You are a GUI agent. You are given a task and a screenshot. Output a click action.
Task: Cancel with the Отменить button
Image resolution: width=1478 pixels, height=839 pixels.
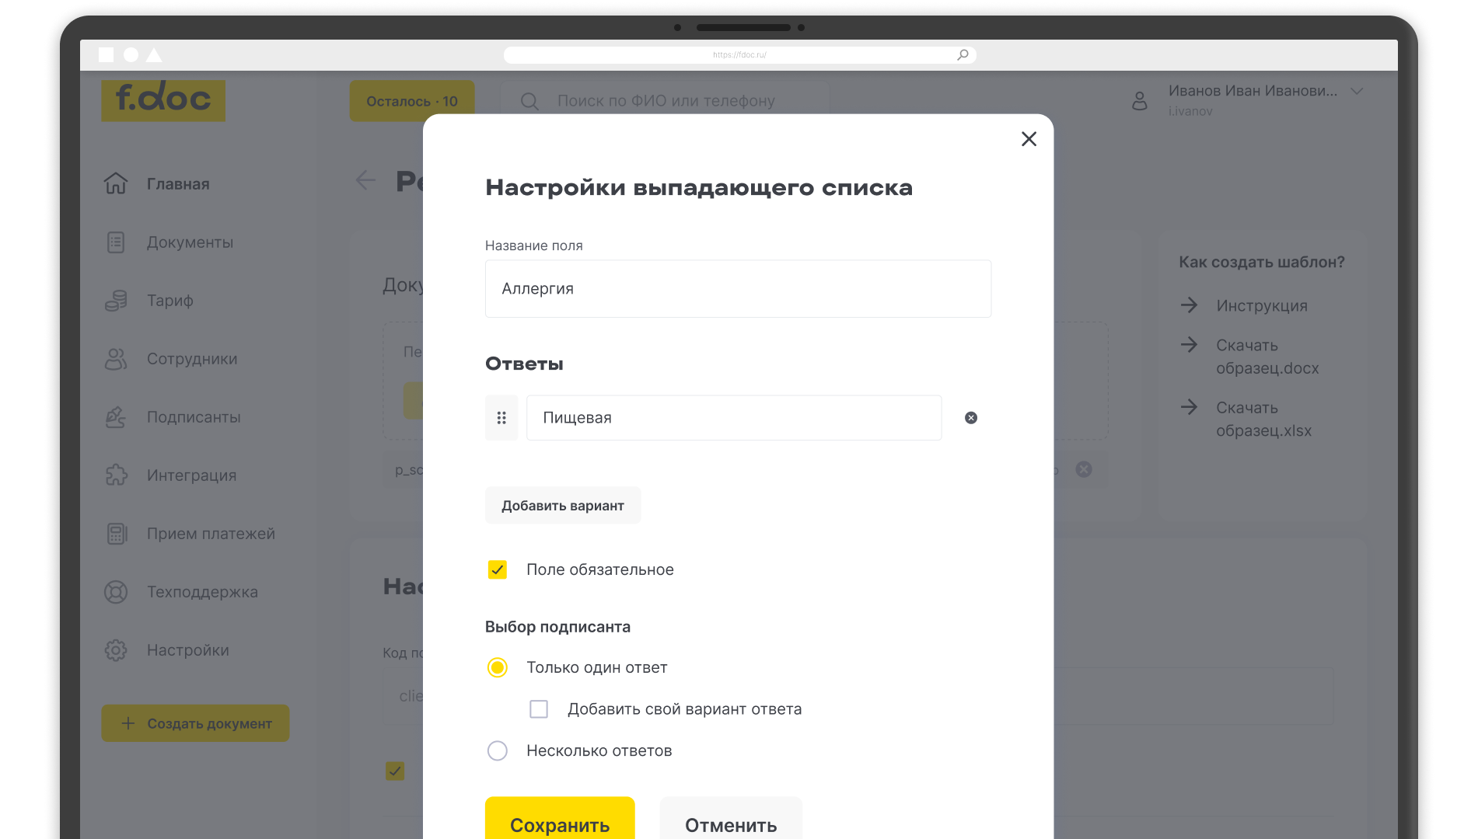click(731, 820)
